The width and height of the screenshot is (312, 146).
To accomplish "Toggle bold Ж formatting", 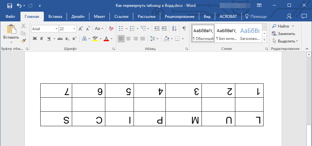I will pos(35,39).
